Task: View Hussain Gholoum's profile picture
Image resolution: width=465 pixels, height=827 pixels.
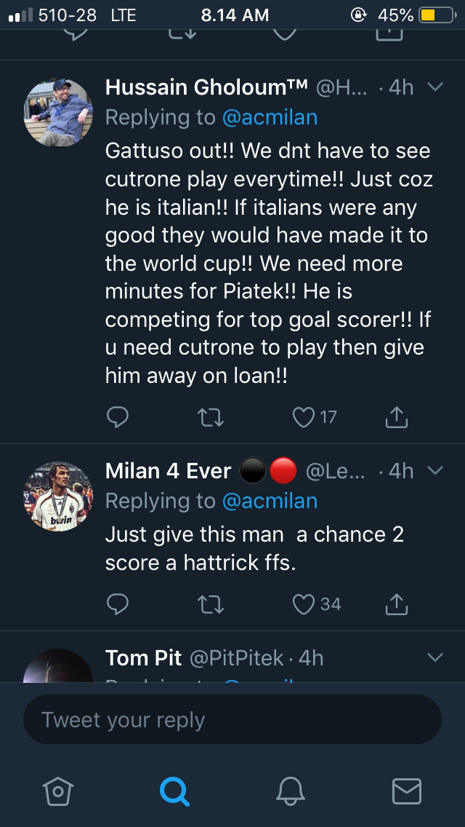Action: (58, 112)
